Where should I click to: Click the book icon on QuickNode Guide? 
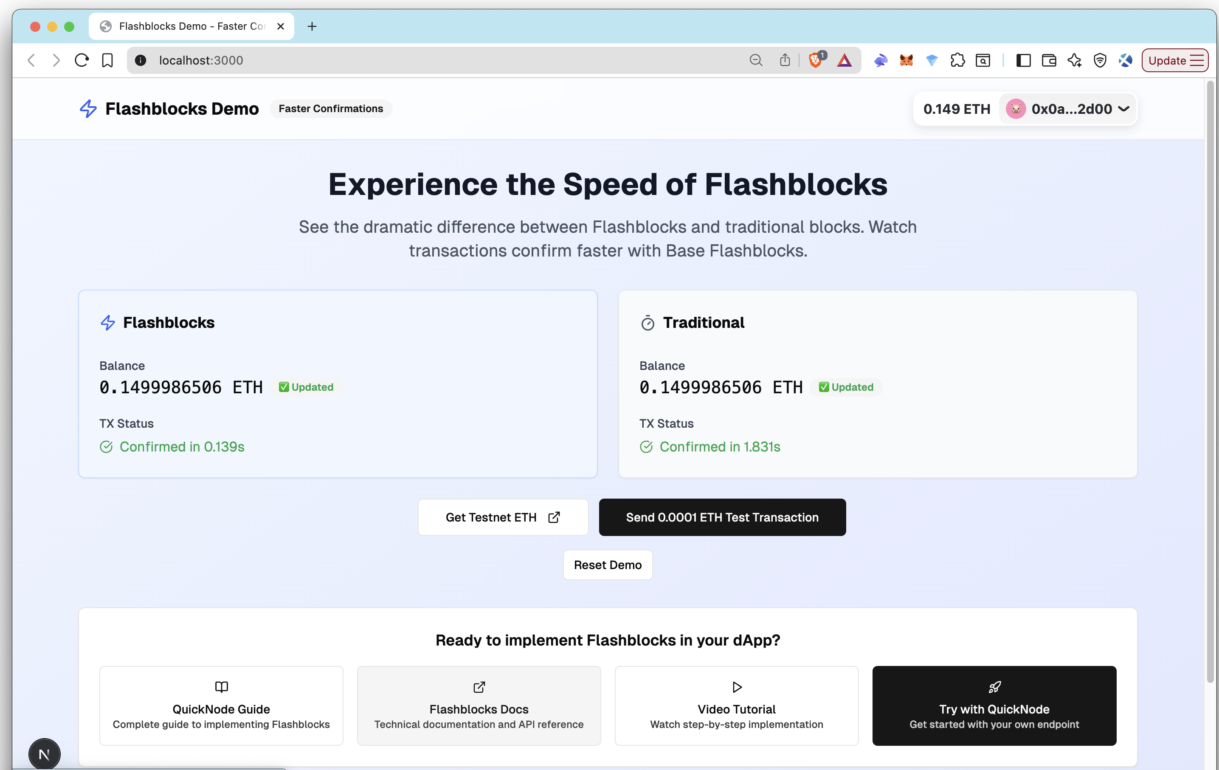[221, 686]
